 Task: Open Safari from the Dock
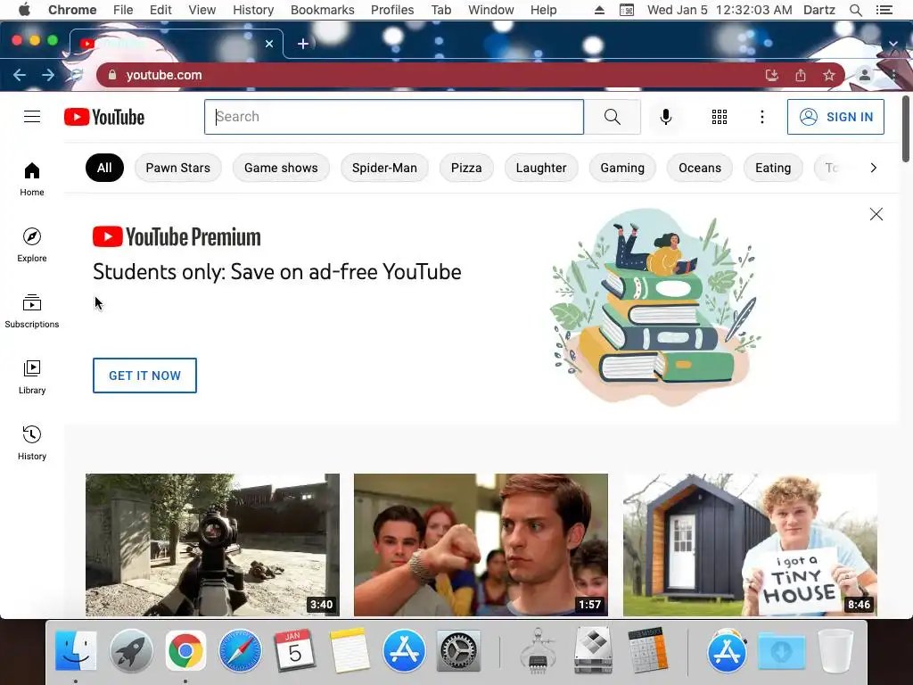click(x=240, y=650)
